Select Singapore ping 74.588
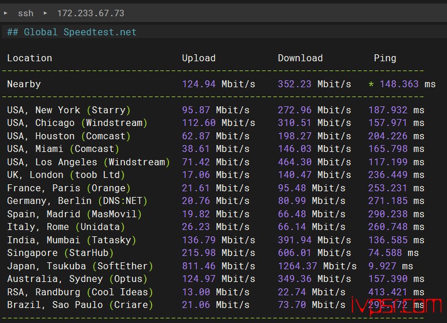 (x=385, y=253)
